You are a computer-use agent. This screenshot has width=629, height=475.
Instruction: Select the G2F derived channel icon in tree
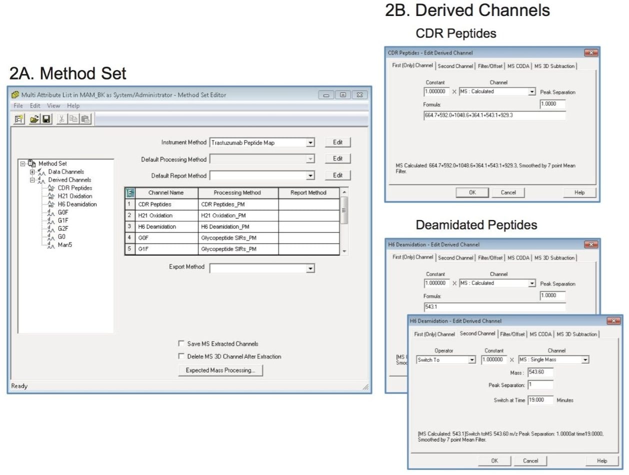[50, 228]
